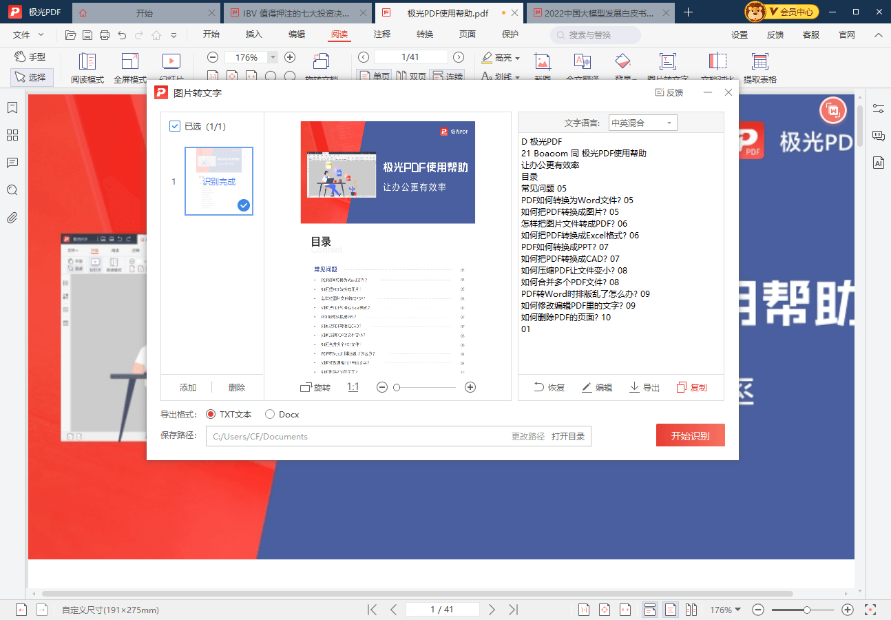Open the 插入 ribbon tab
Screen dimensions: 891x620
[254, 34]
